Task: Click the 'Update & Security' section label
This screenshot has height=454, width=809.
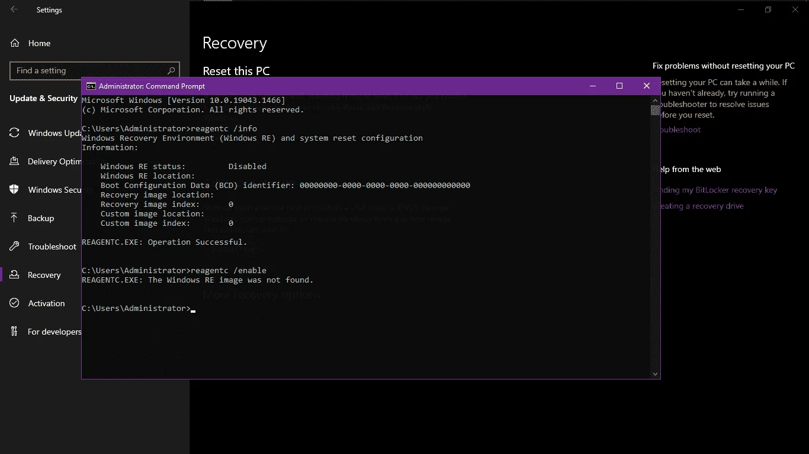Action: point(44,98)
